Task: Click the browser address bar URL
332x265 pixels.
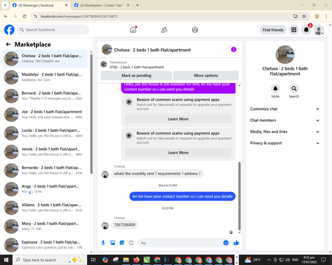Action: (x=79, y=17)
